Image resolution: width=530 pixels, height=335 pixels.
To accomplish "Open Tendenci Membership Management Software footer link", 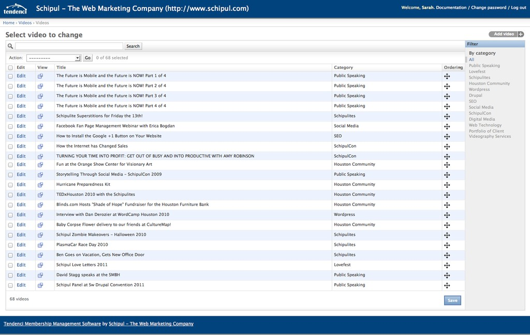I will [52, 324].
